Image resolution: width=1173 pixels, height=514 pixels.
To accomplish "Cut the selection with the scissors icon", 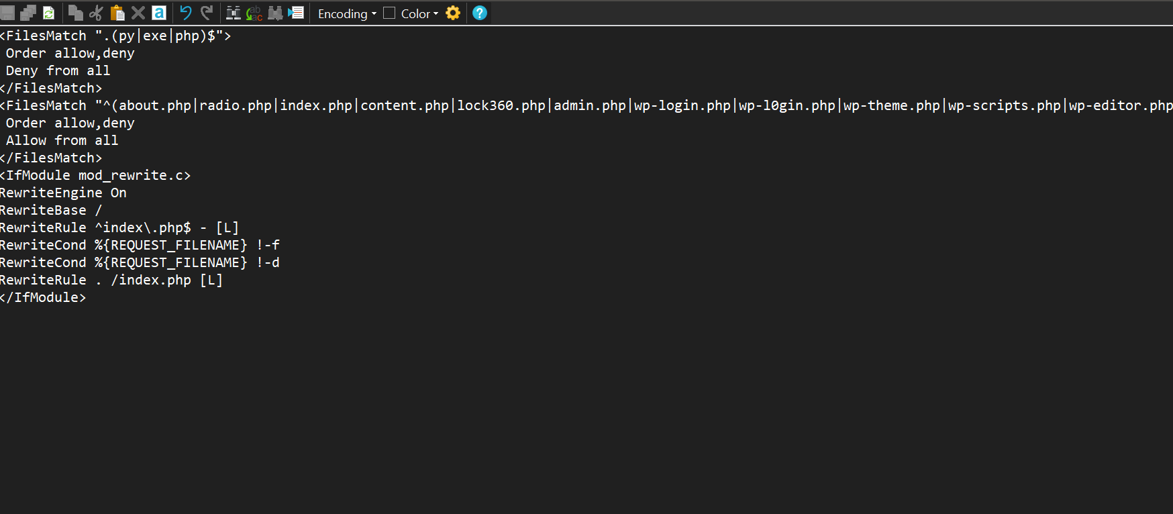I will click(96, 13).
